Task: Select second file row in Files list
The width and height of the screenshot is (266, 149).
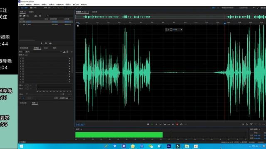Action: (46, 24)
